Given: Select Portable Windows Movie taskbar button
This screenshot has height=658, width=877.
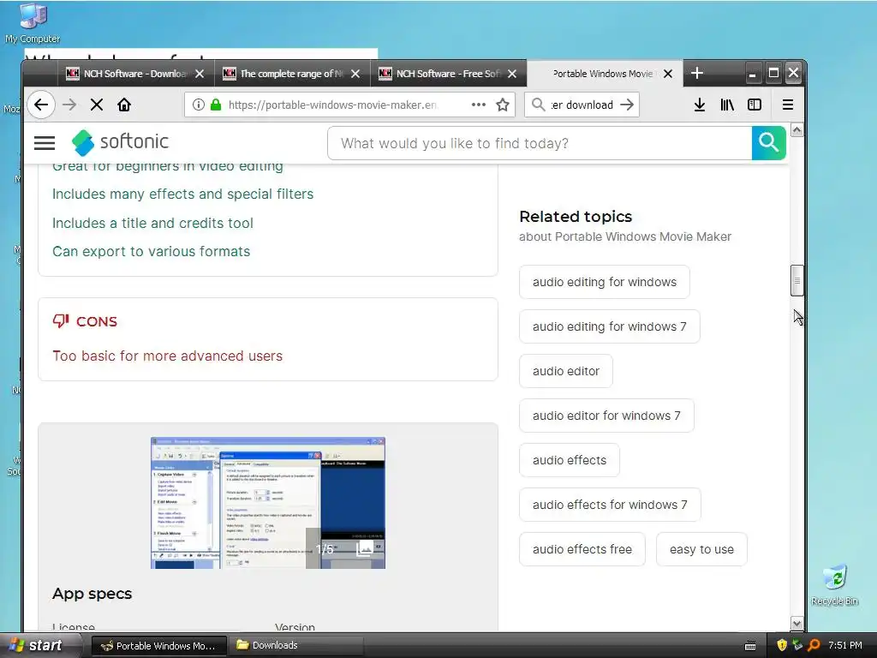Looking at the screenshot, I should click(x=158, y=646).
